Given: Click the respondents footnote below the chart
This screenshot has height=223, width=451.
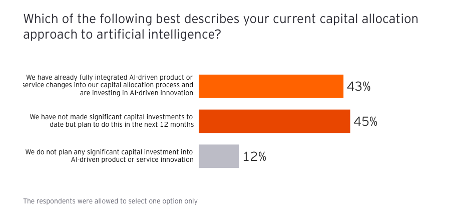Looking at the screenshot, I should click(110, 201).
